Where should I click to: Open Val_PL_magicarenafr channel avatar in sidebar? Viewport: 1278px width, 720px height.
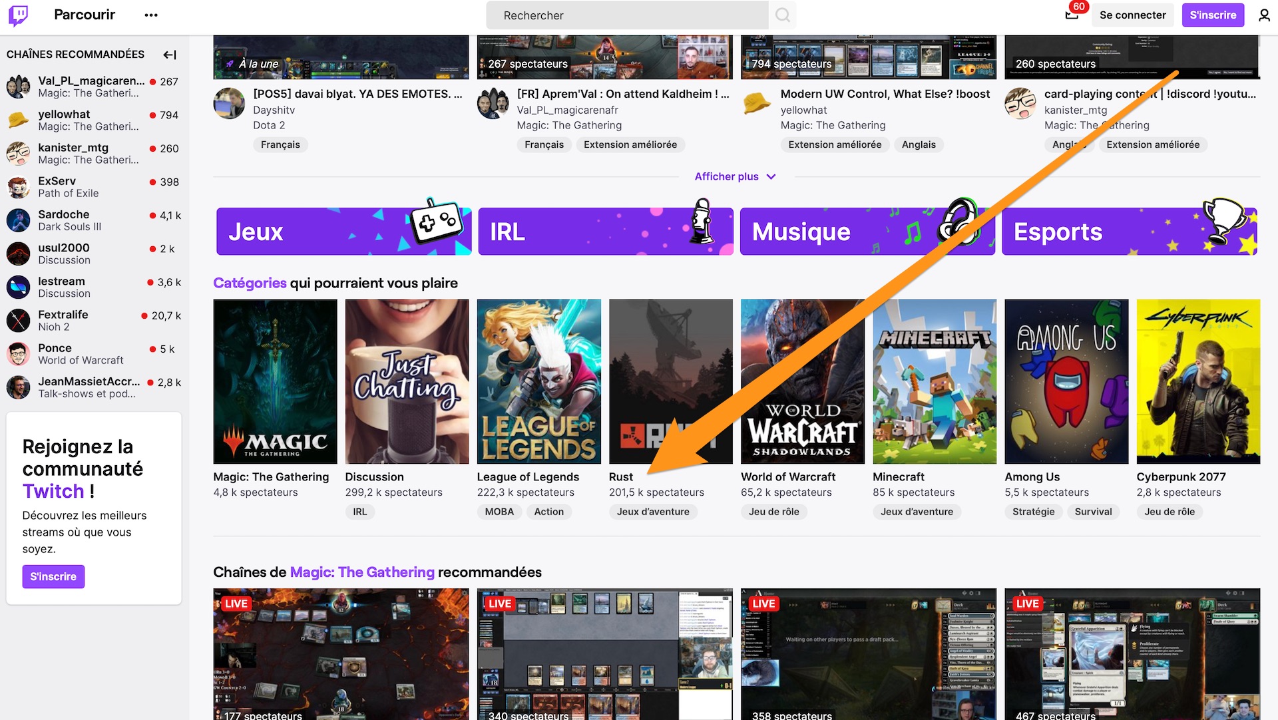tap(19, 87)
